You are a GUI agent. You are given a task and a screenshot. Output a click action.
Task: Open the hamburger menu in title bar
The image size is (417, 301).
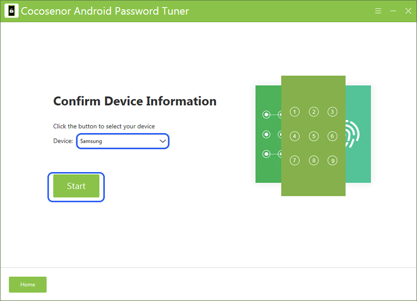click(x=378, y=11)
